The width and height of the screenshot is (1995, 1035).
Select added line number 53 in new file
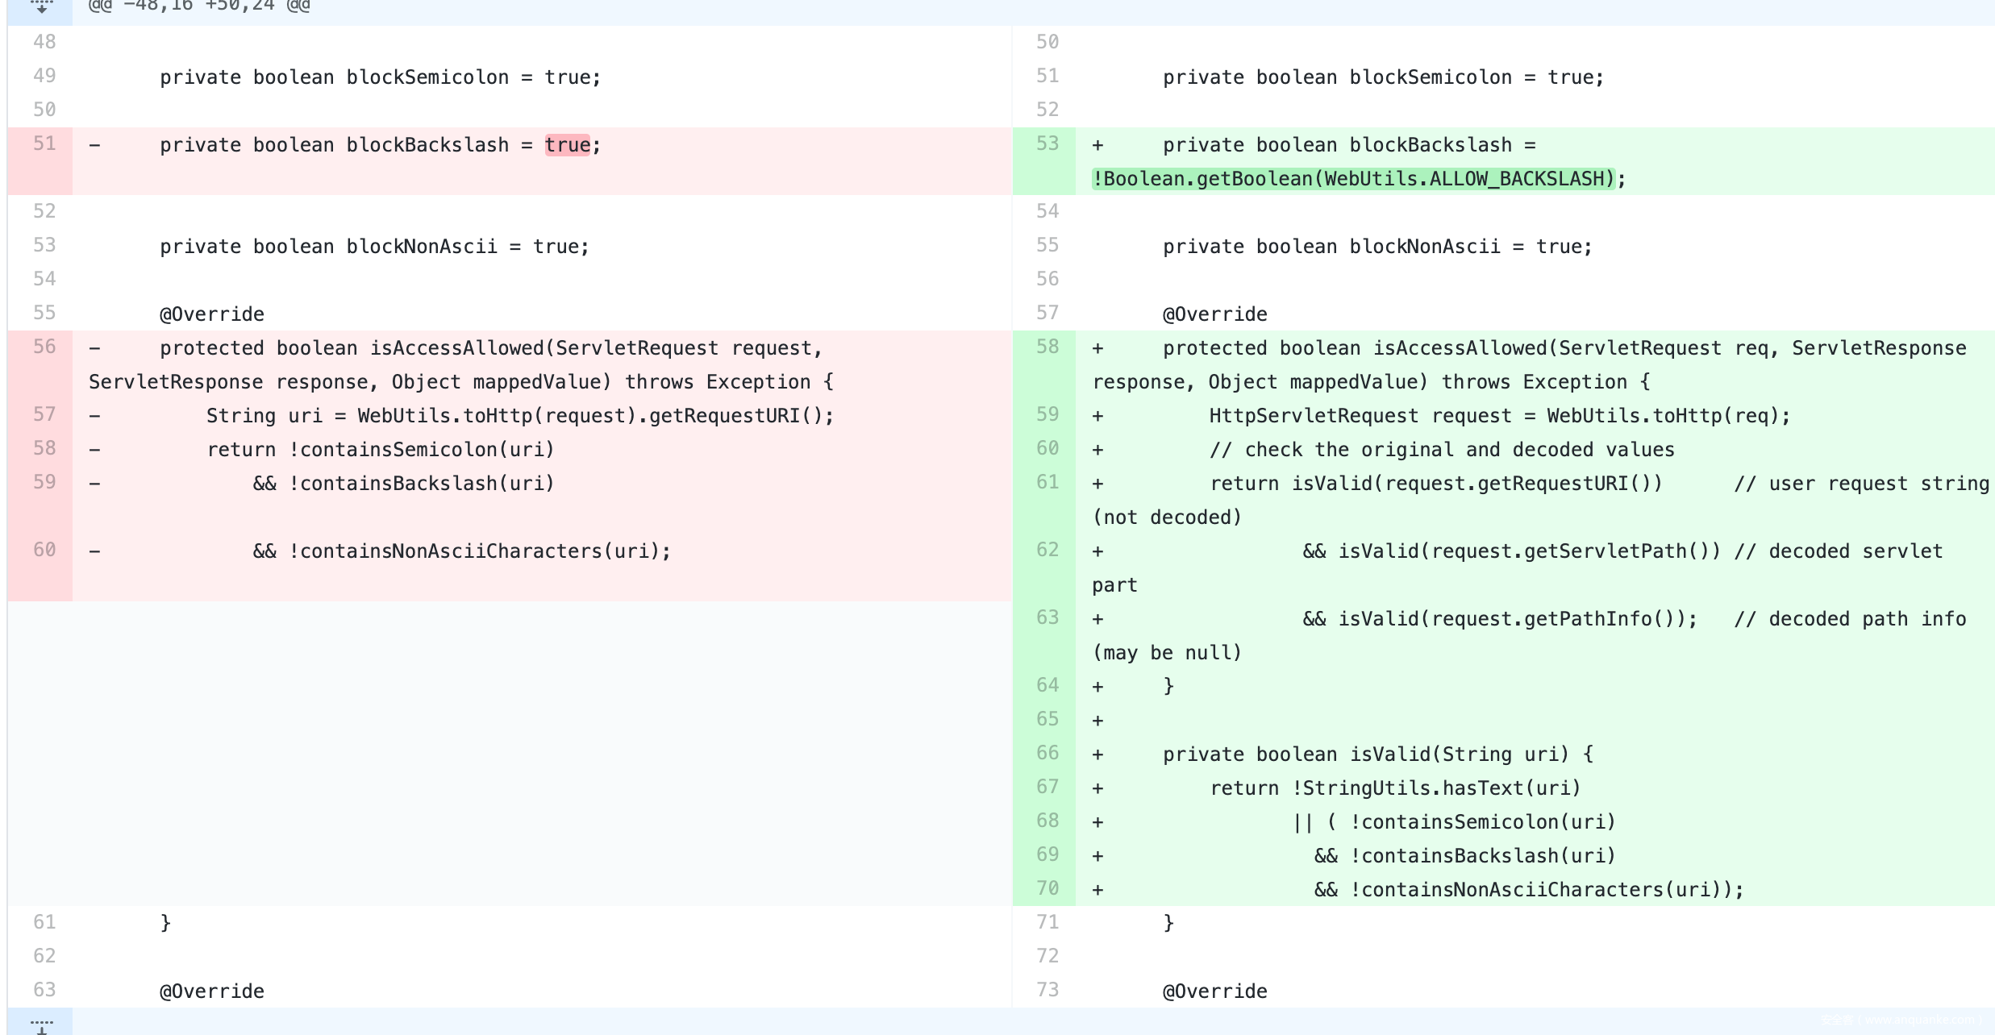click(1047, 143)
